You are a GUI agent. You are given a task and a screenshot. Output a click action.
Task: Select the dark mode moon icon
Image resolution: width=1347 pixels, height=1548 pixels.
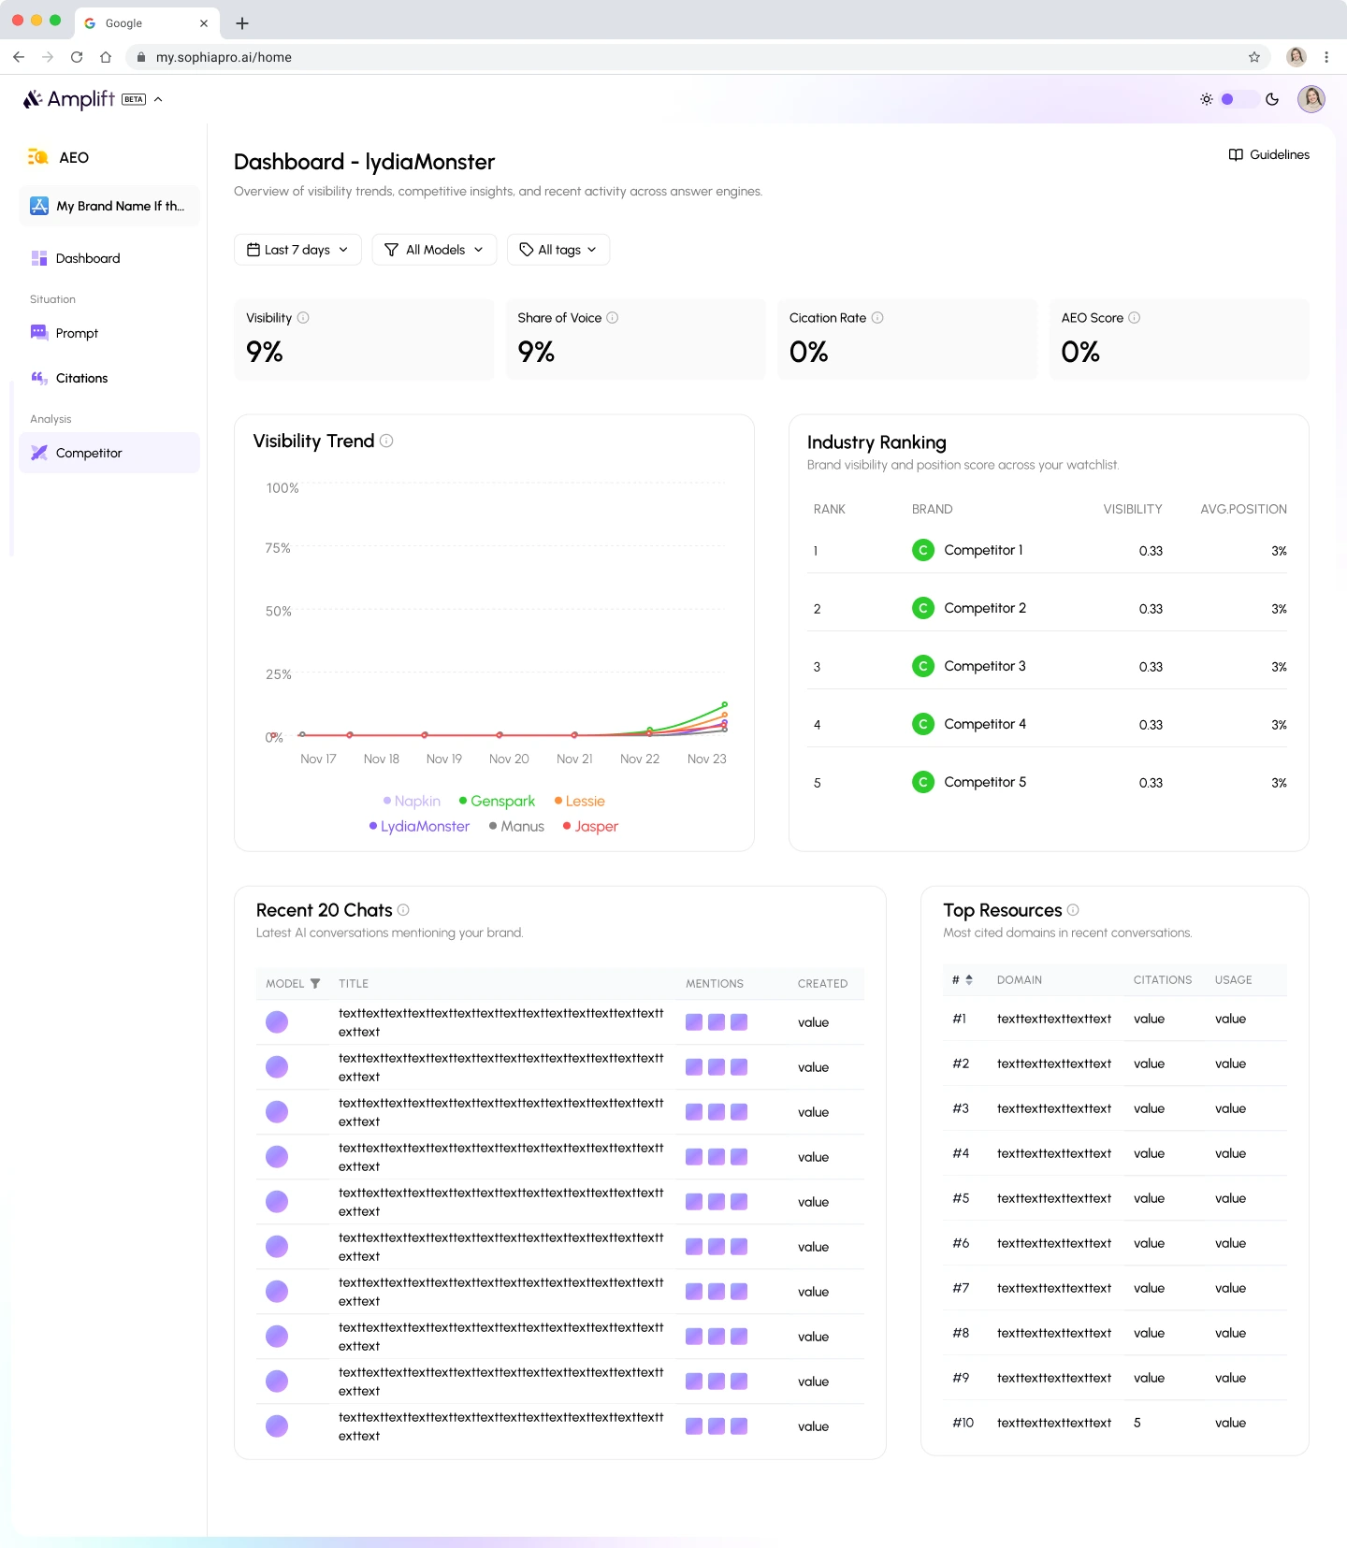point(1272,99)
